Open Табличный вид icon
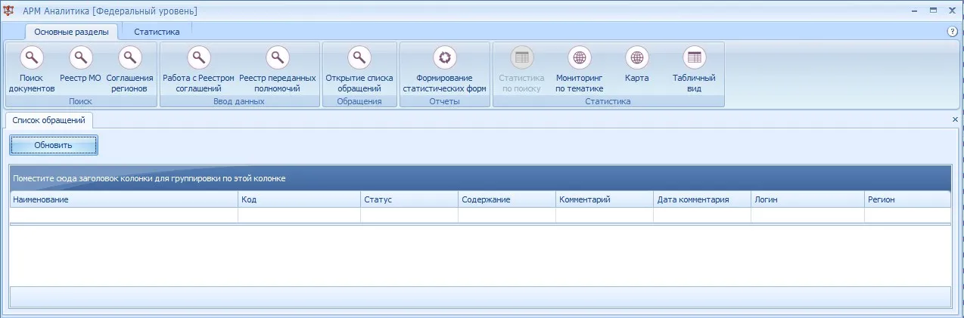Viewport: 964px width, 318px height. pos(695,57)
